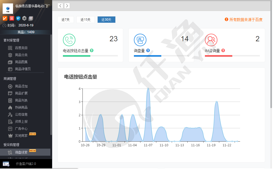This screenshot has width=273, height=169.
Task: Open 询盘线索 under 爱采购管理
Action: click(21, 152)
